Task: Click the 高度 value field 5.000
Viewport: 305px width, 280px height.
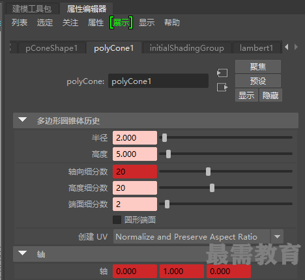Action: [x=135, y=154]
